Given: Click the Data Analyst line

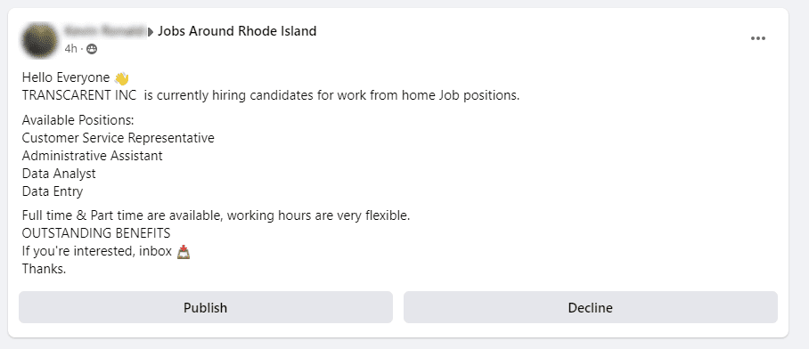Looking at the screenshot, I should [59, 174].
